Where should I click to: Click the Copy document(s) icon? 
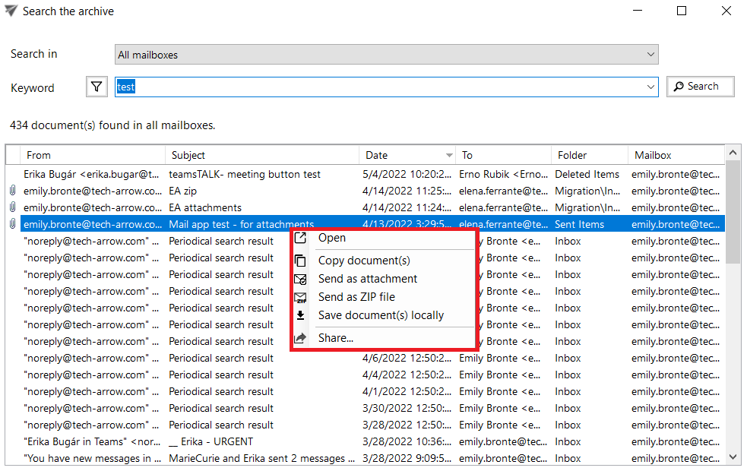(301, 261)
